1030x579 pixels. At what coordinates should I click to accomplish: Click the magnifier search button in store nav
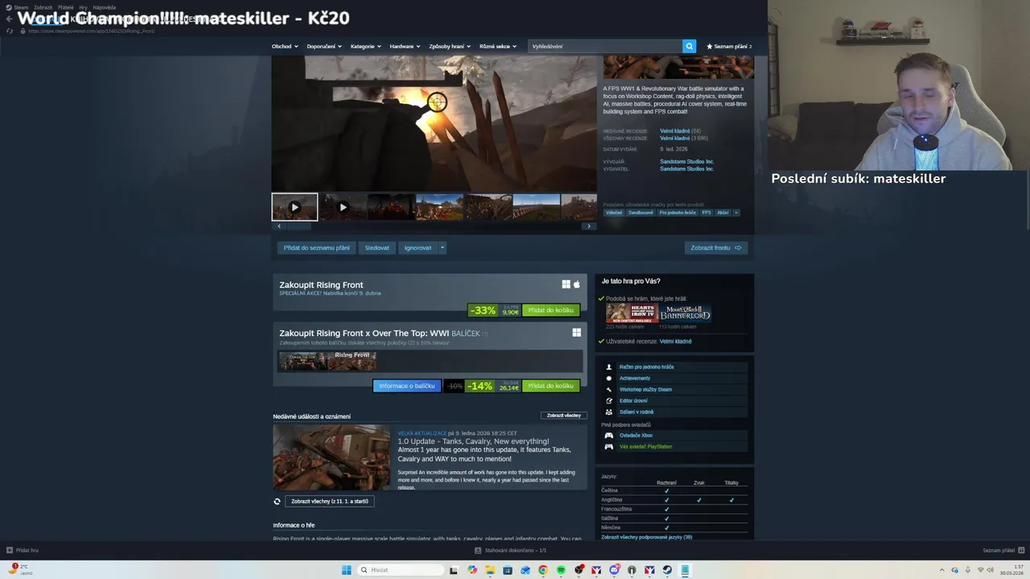689,47
